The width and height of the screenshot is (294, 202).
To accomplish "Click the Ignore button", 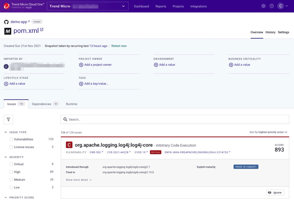I will pos(275,193).
